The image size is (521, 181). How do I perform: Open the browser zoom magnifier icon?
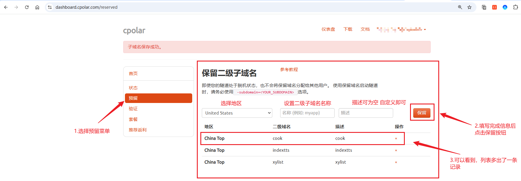[x=460, y=7]
